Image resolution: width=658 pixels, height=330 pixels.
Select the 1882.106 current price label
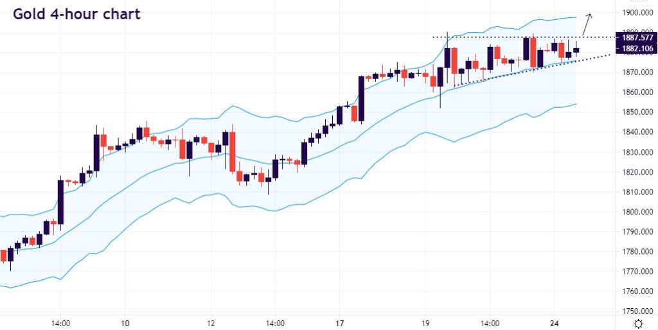coord(634,49)
